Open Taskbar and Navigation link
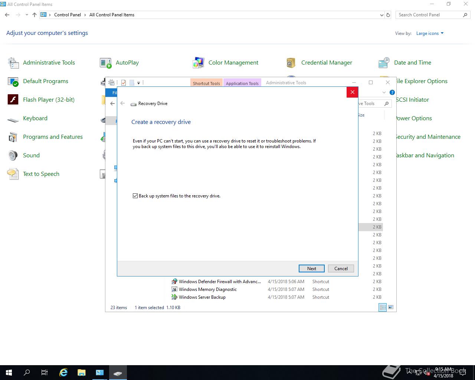 [425, 155]
